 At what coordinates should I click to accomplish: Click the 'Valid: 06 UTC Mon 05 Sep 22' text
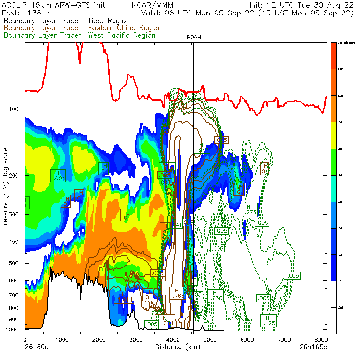coord(198,13)
